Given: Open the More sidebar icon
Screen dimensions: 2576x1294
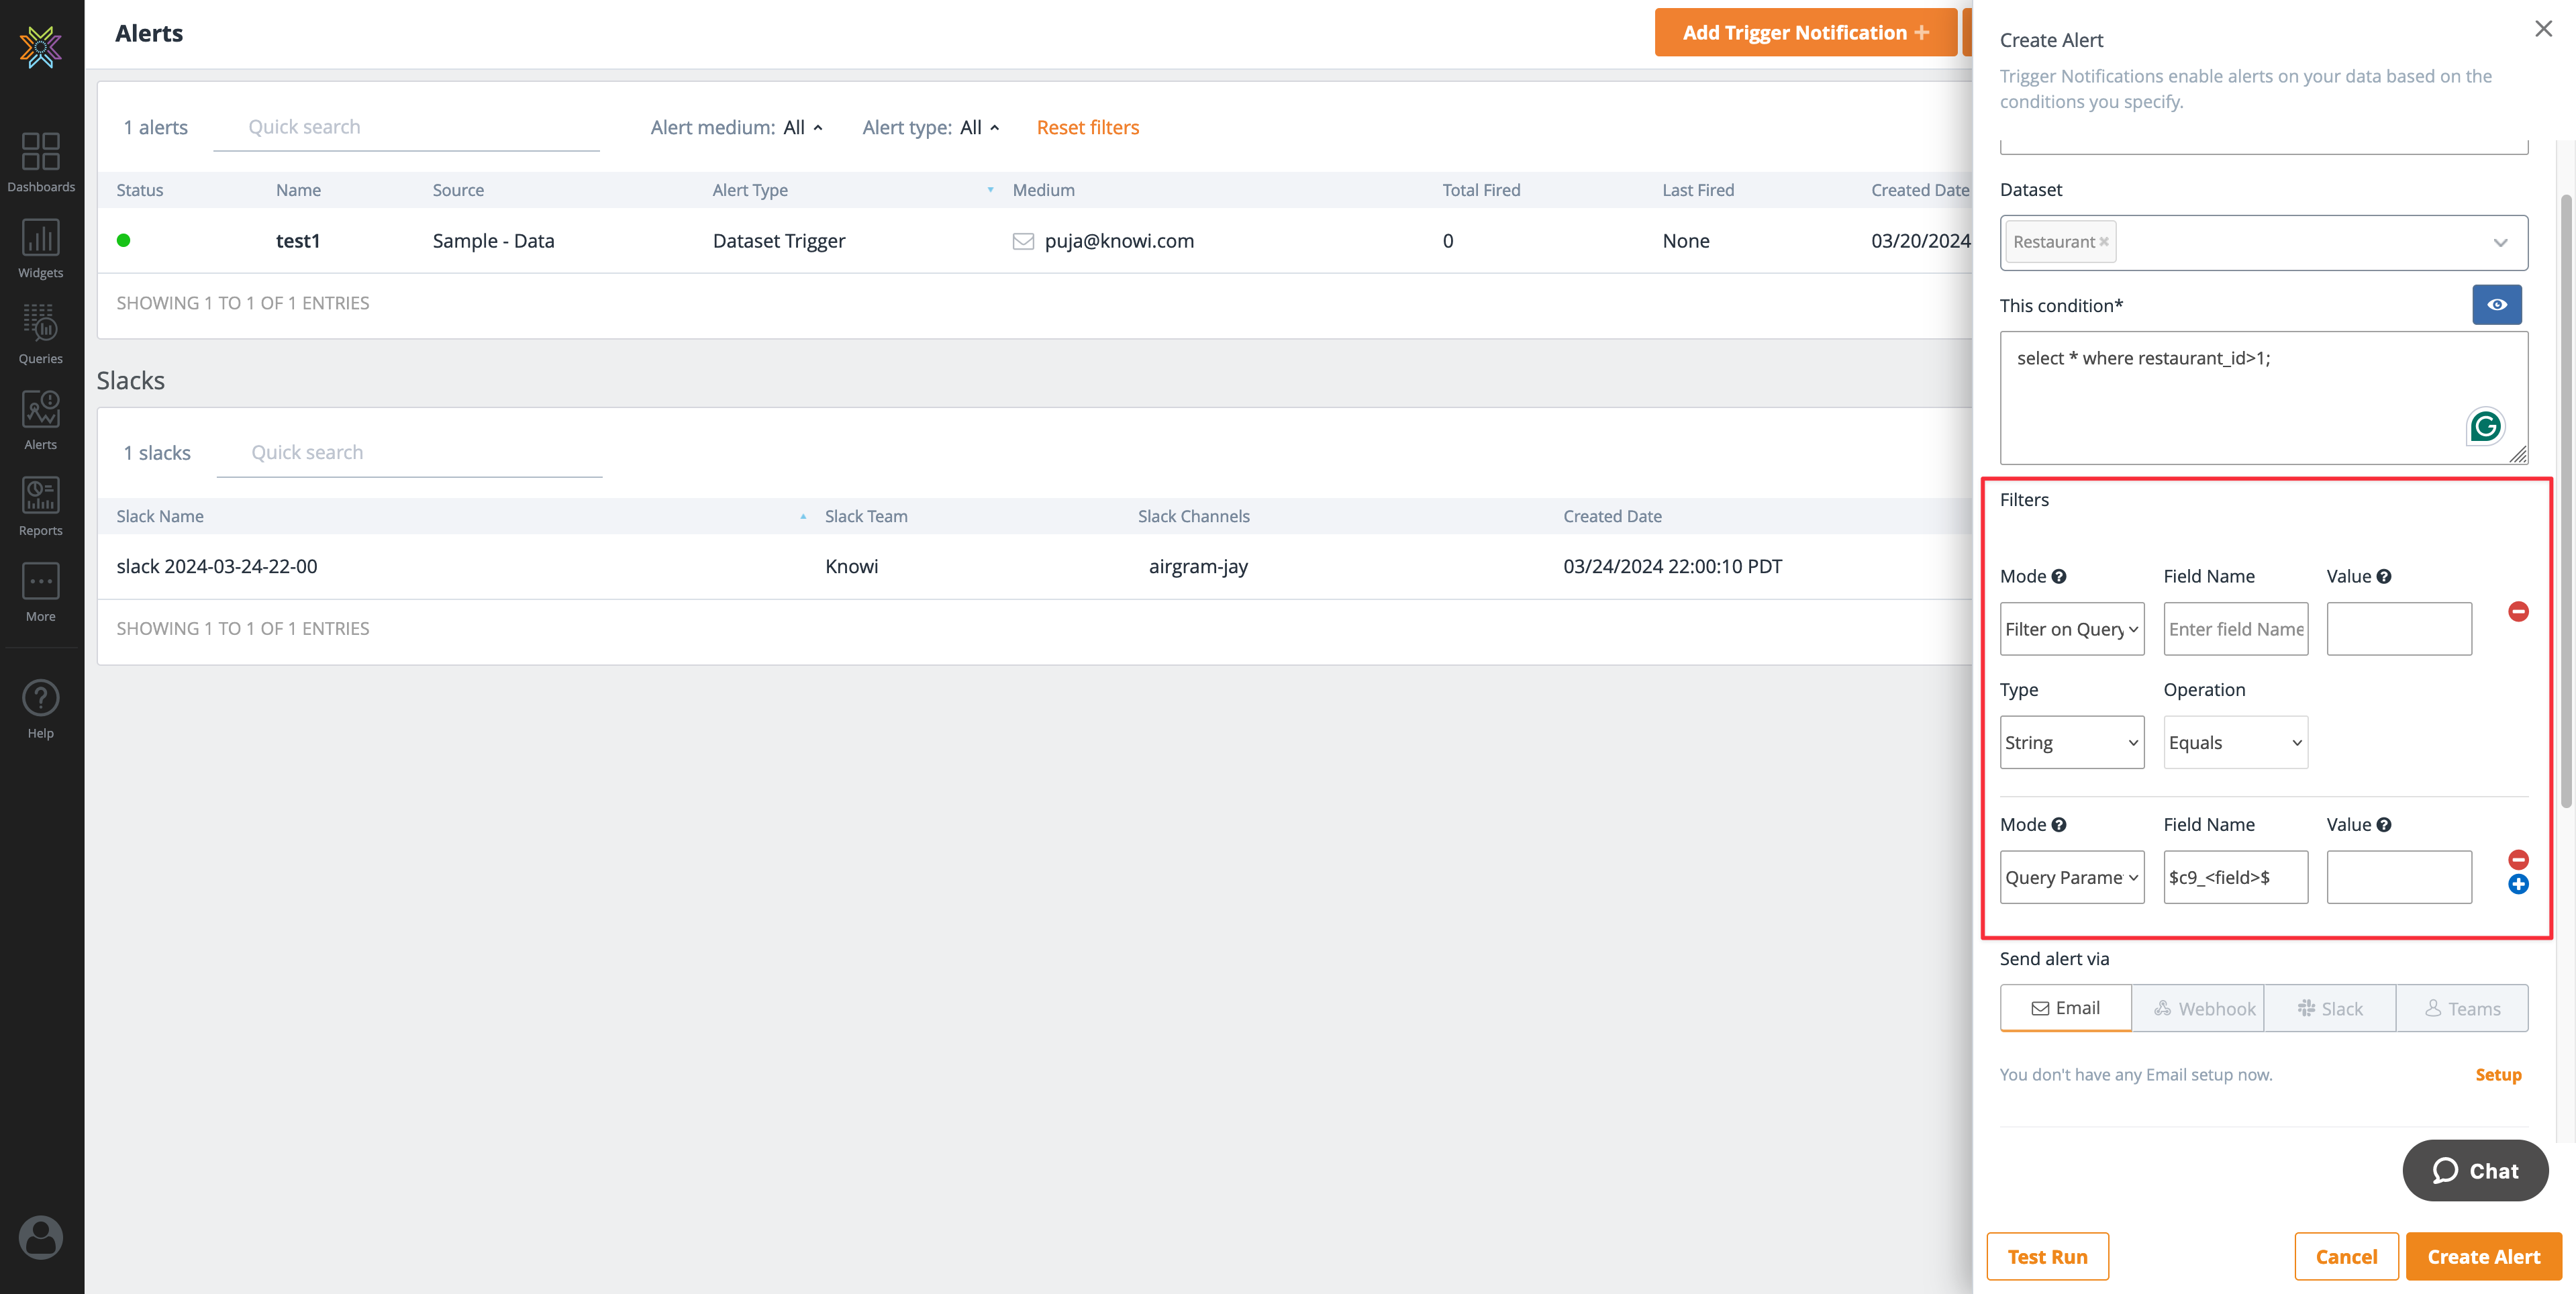Looking at the screenshot, I should pyautogui.click(x=41, y=593).
